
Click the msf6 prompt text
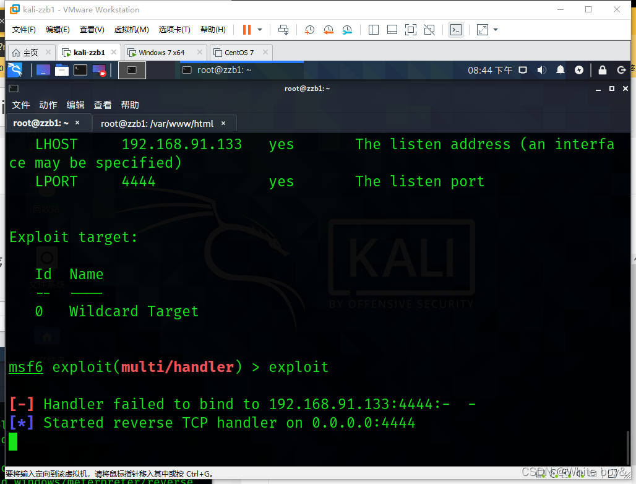(x=25, y=367)
